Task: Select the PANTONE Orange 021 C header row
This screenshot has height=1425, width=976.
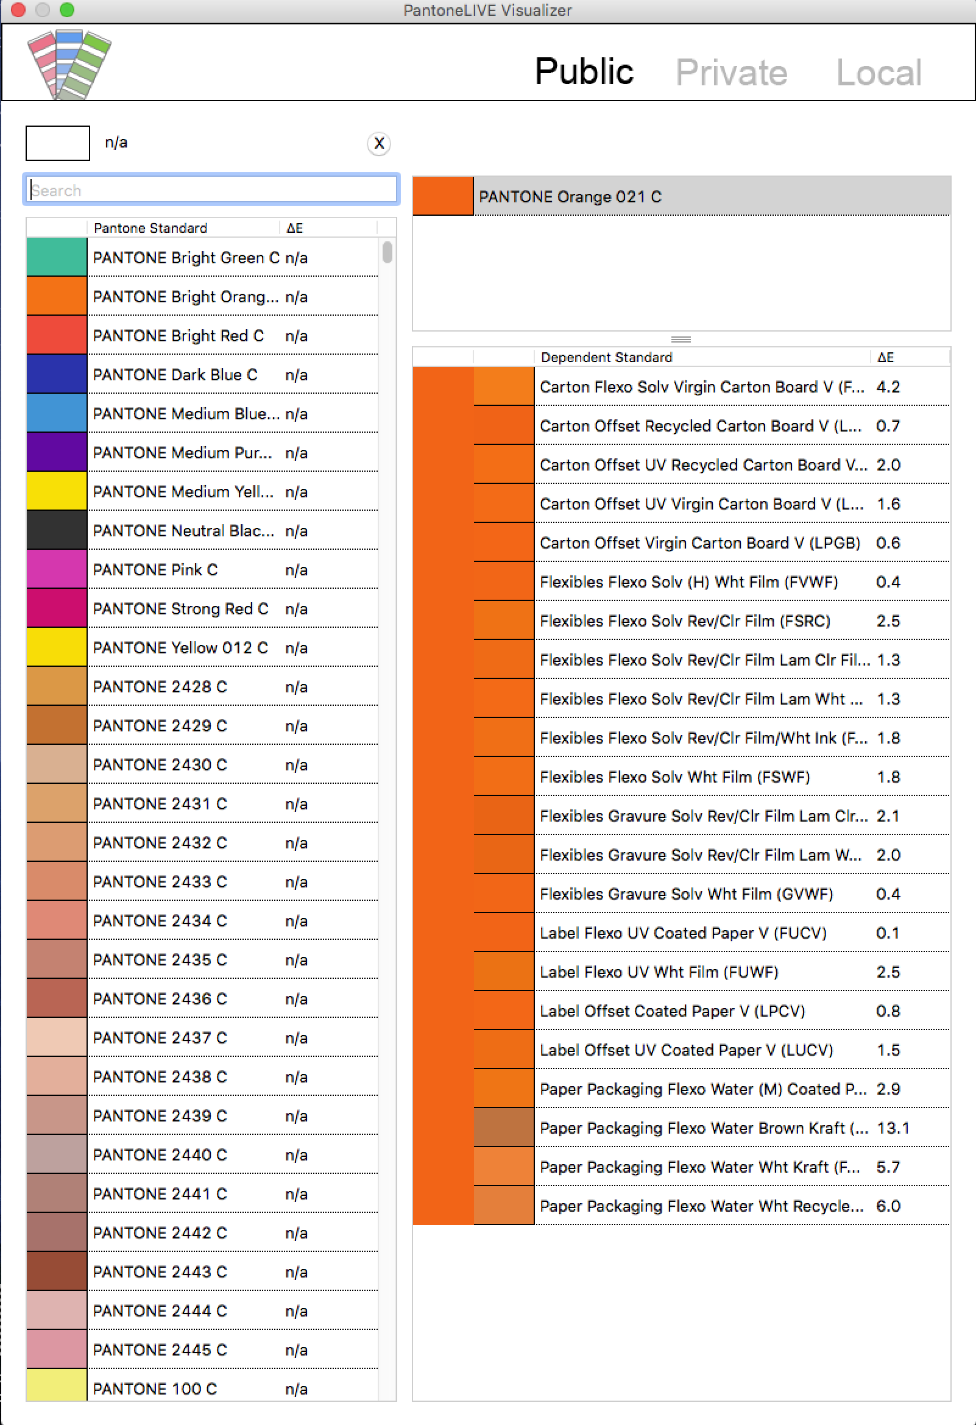Action: 681,197
